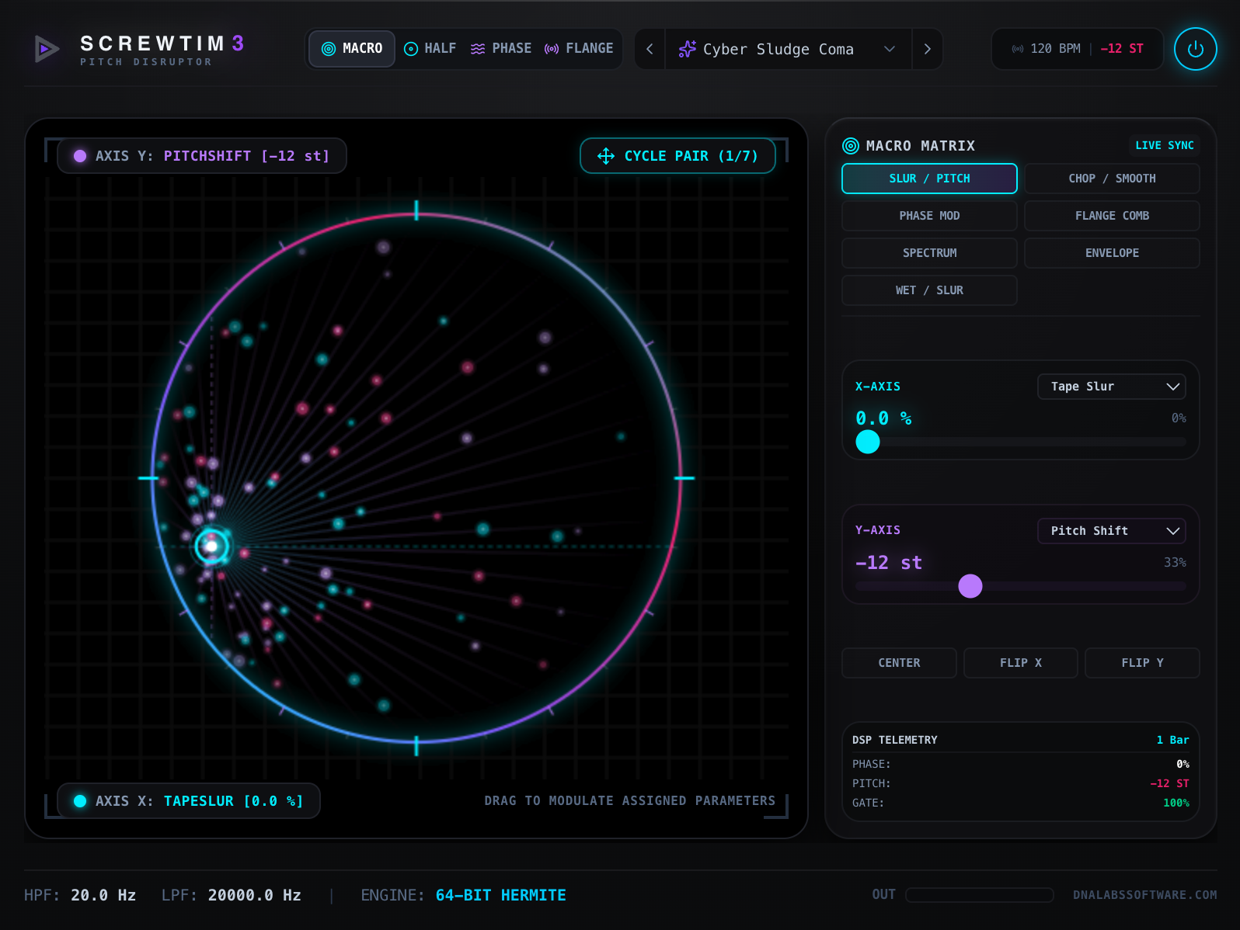Screen dimensions: 1240x930
Task: Click the FLIP Y button
Action: pos(1142,663)
